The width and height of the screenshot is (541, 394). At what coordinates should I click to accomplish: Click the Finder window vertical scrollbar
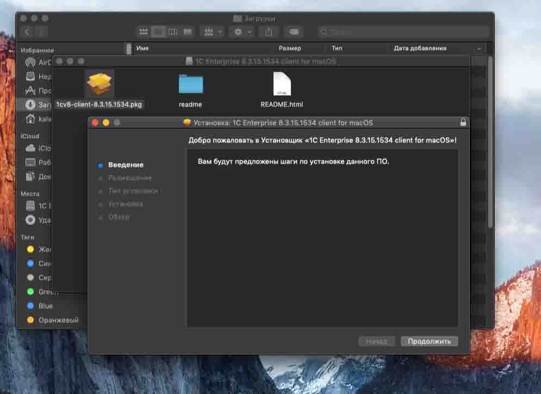coord(490,141)
